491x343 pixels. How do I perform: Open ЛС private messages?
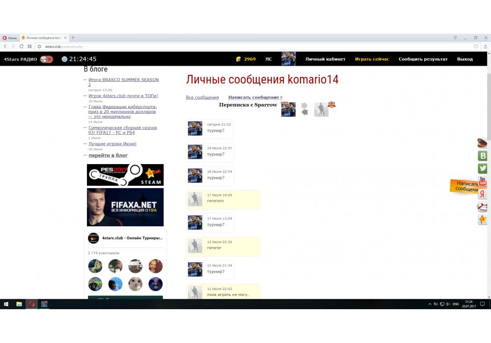point(269,59)
